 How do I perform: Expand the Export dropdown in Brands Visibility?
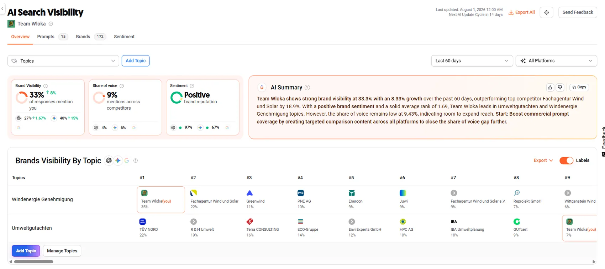tap(543, 160)
